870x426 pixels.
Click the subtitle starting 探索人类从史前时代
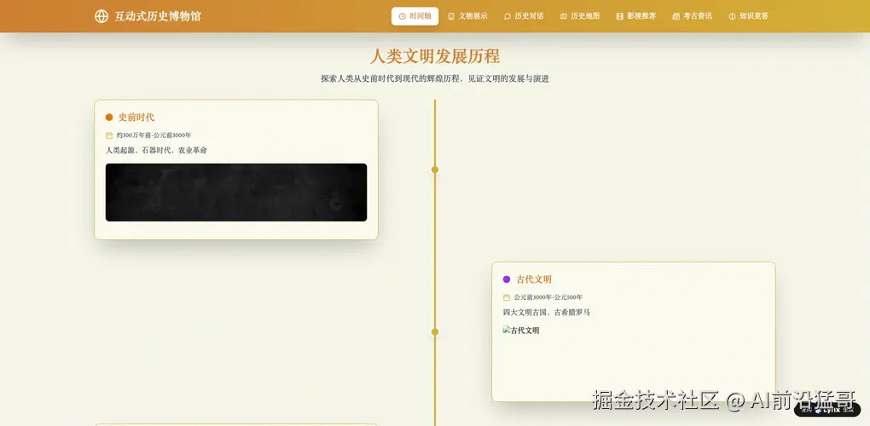[435, 78]
